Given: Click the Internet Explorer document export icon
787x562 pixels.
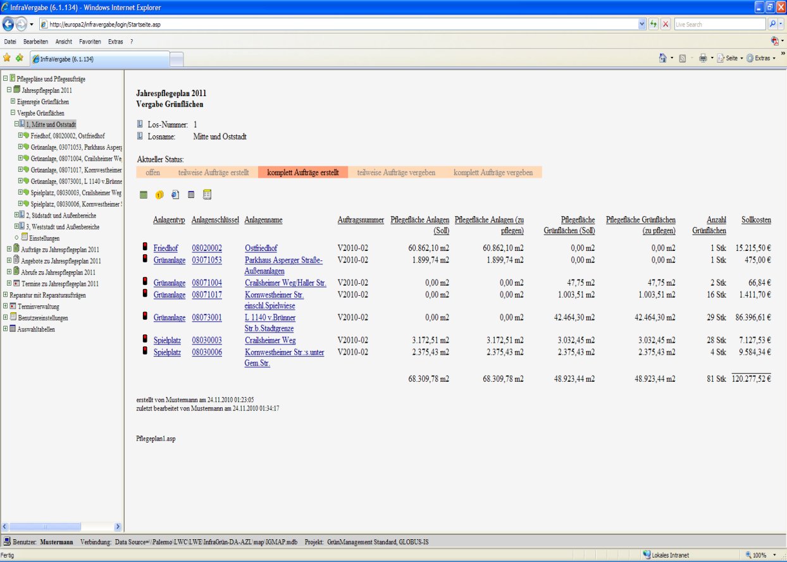Looking at the screenshot, I should click(x=175, y=195).
